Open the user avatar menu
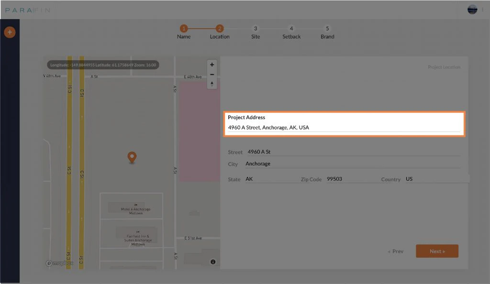490x284 pixels. (x=472, y=9)
